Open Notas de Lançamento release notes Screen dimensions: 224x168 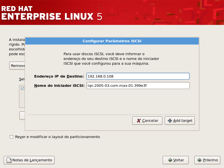[x=29, y=160]
